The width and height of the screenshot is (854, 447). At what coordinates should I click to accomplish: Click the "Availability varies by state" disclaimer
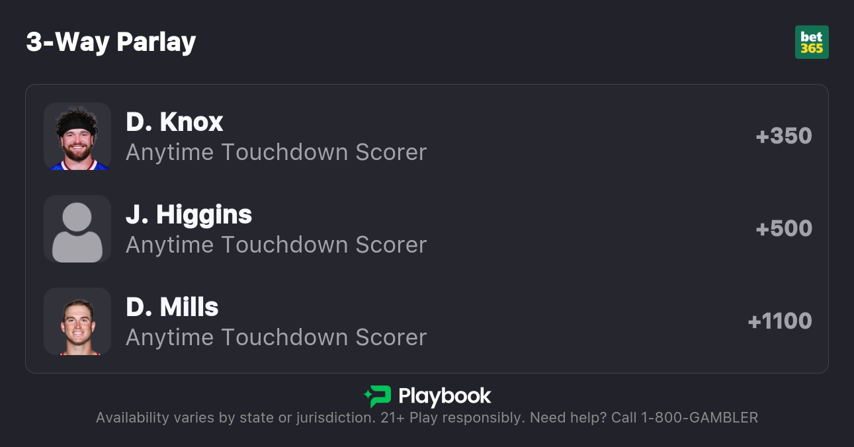tap(235, 418)
